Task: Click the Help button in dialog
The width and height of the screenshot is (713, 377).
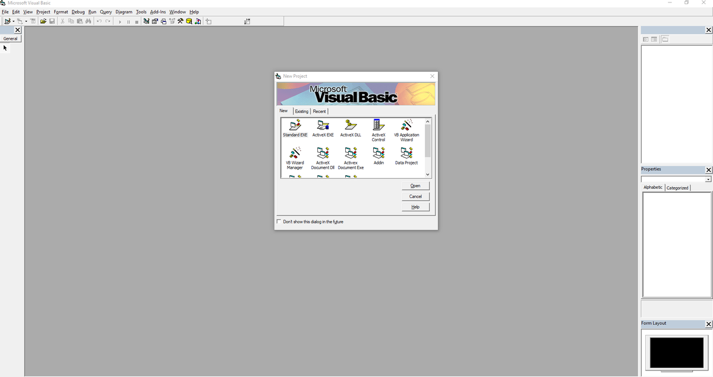Action: 415,207
